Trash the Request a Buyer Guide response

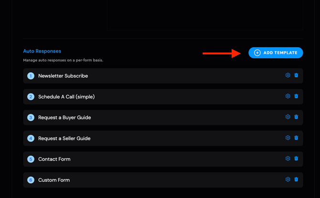click(x=296, y=117)
